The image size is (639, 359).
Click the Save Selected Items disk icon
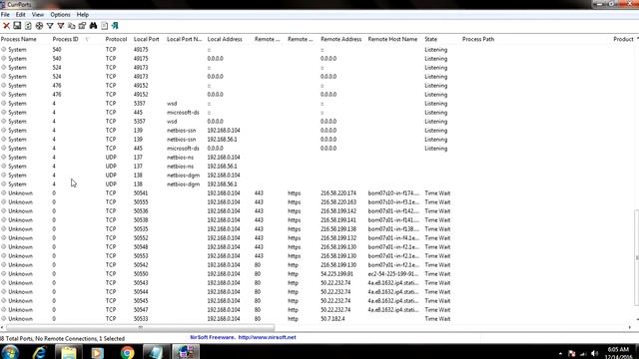click(x=17, y=26)
